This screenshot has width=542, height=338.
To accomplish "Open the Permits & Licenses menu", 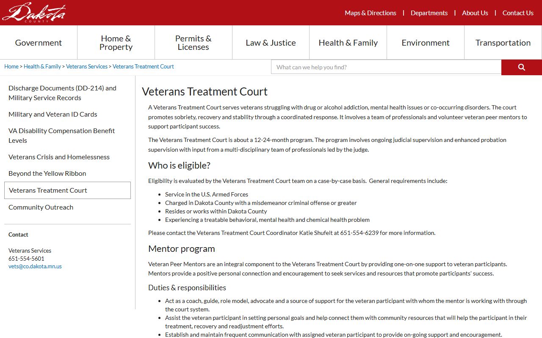I will 194,42.
